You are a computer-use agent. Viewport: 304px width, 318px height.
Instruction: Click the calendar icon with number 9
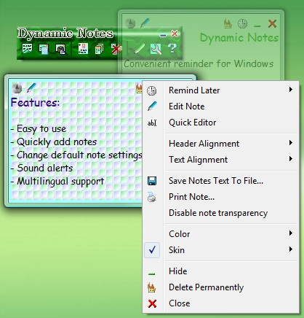click(83, 49)
